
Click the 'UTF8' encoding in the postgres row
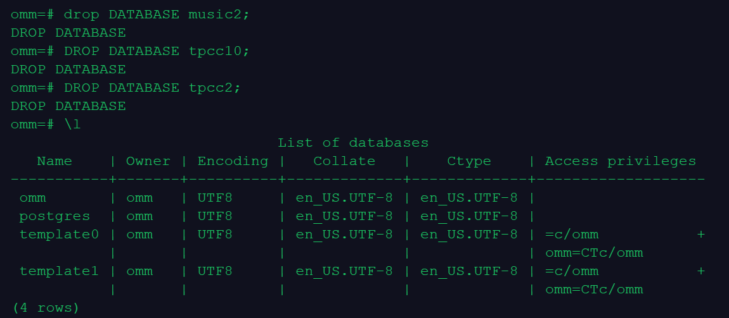215,216
